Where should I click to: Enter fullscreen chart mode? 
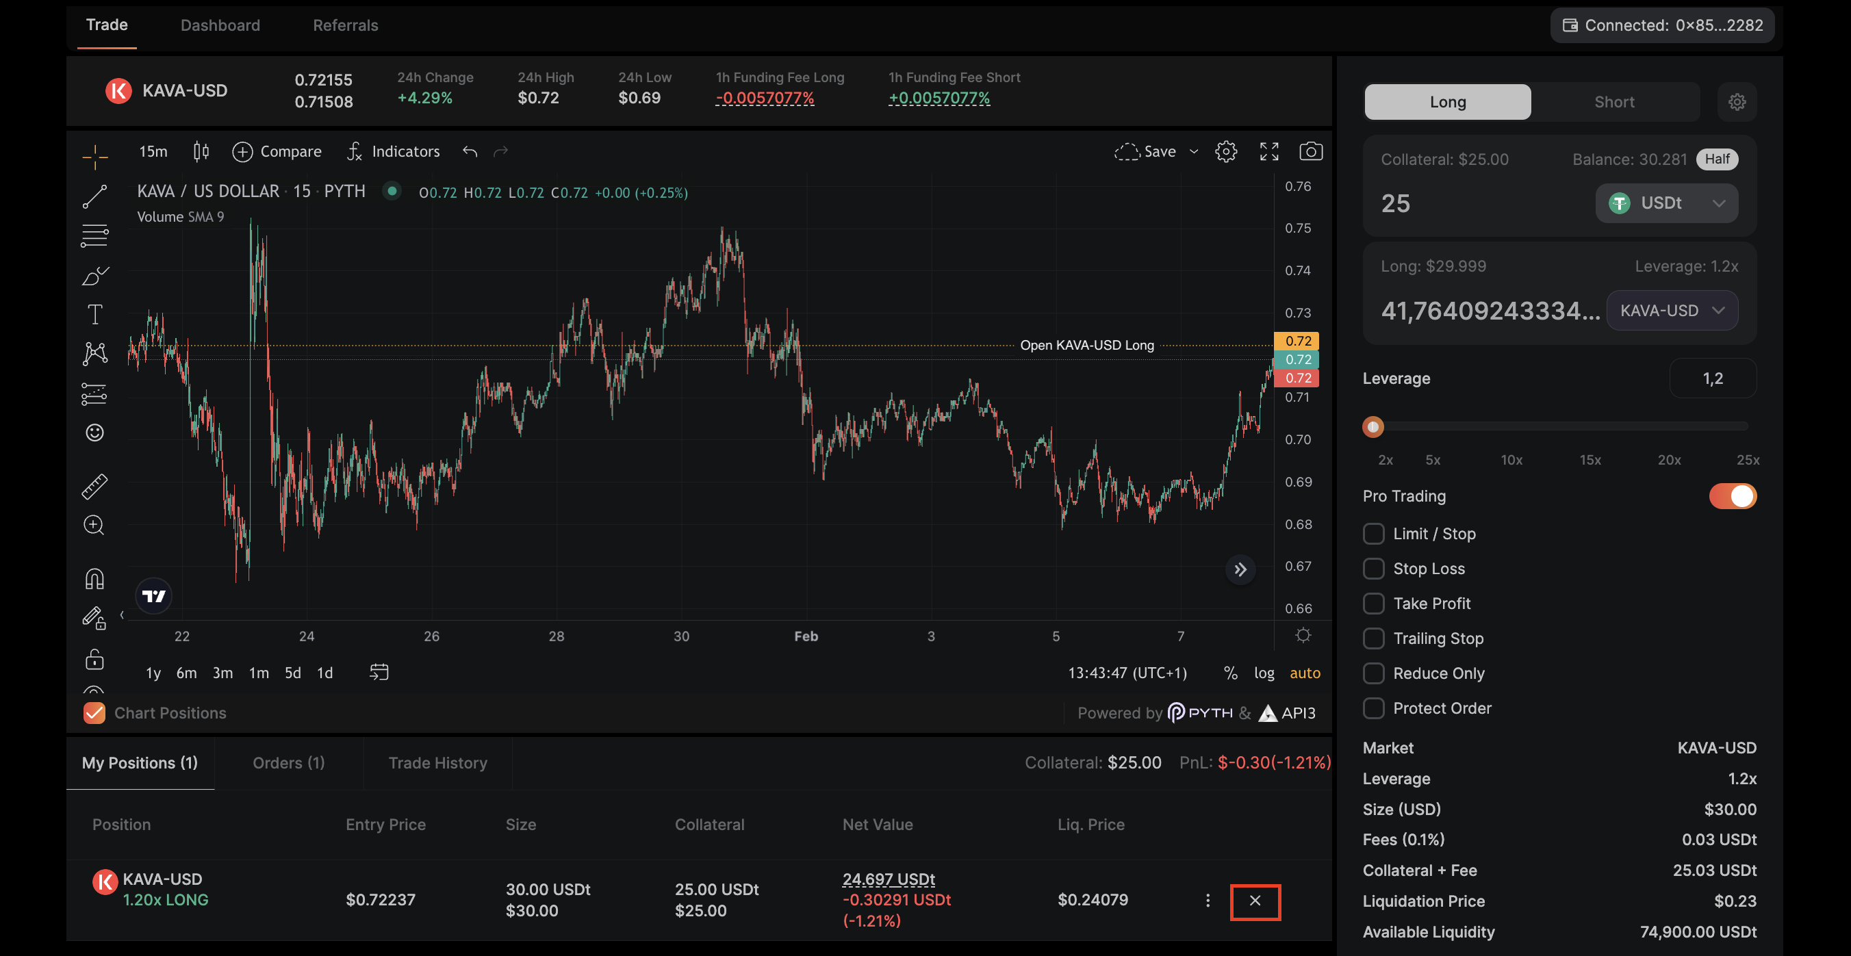1269,151
